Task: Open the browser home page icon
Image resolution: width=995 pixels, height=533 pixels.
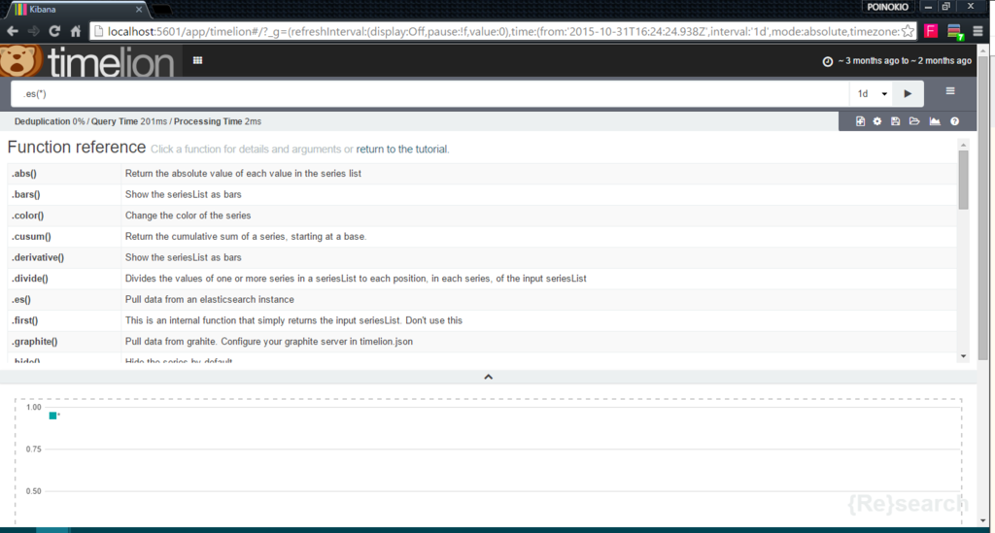Action: 76,31
